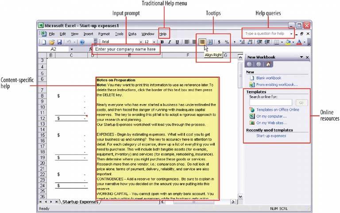
Task: Toggle Underline formatting
Action: coord(177,42)
